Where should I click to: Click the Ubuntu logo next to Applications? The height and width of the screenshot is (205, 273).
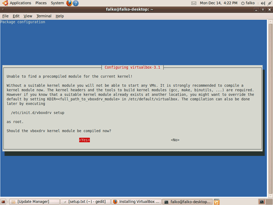(x=5, y=3)
